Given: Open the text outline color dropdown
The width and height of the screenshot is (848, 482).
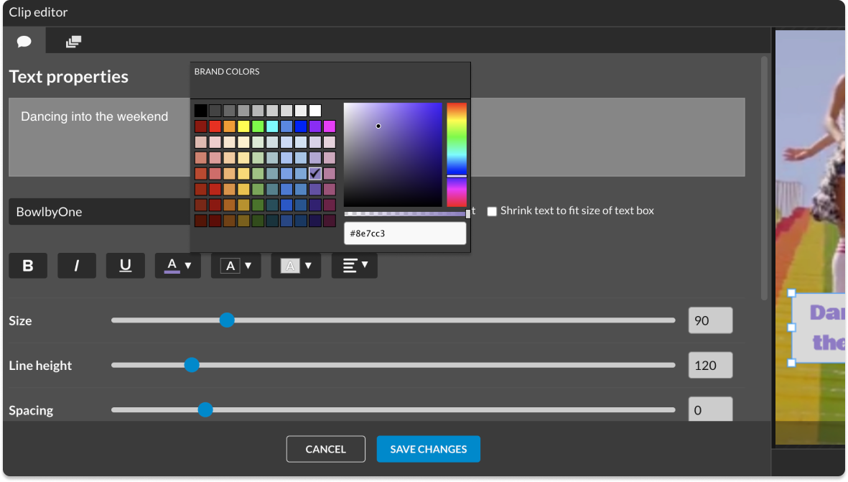Looking at the screenshot, I should tap(236, 266).
